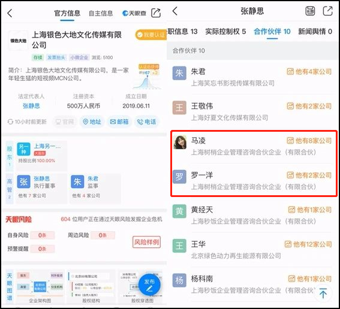View 朱君's 他有4家公司 link
Viewport: 340px width, 309px height.
(x=309, y=72)
